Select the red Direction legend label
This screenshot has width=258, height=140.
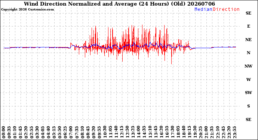[226, 9]
